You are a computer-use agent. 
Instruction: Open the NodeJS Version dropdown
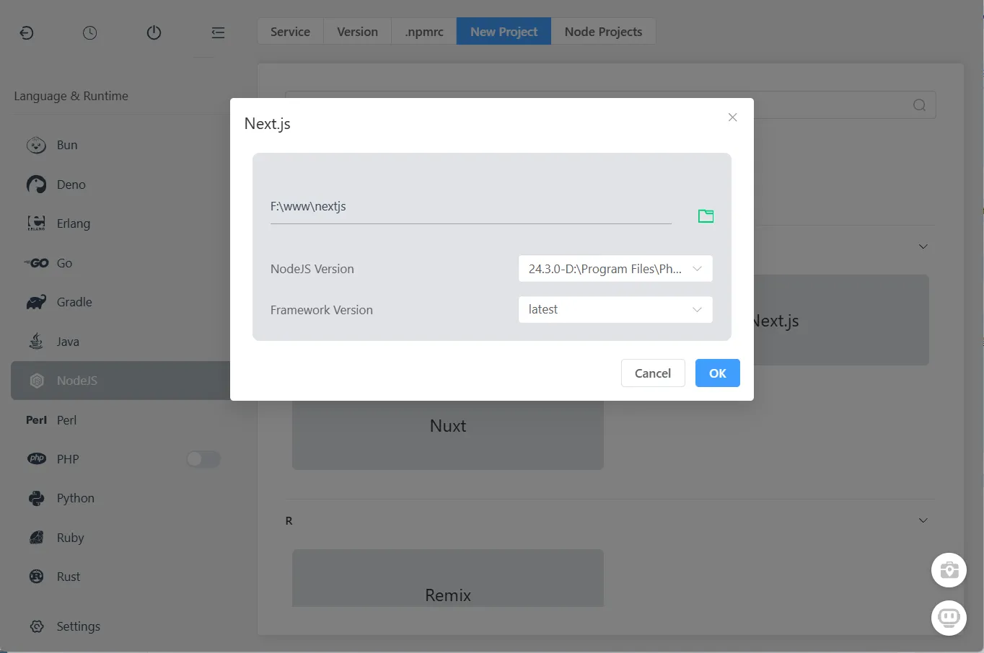pyautogui.click(x=615, y=269)
